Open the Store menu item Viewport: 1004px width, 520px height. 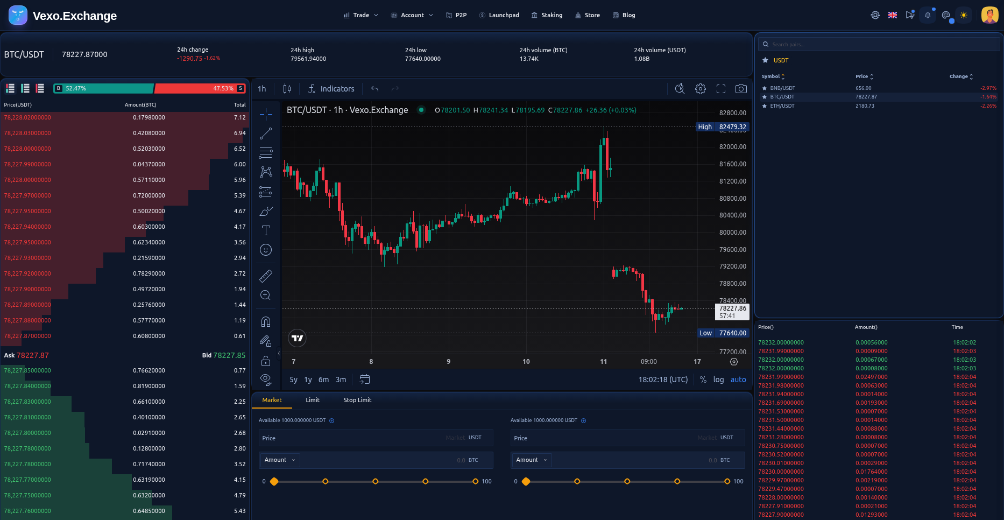[x=587, y=15]
